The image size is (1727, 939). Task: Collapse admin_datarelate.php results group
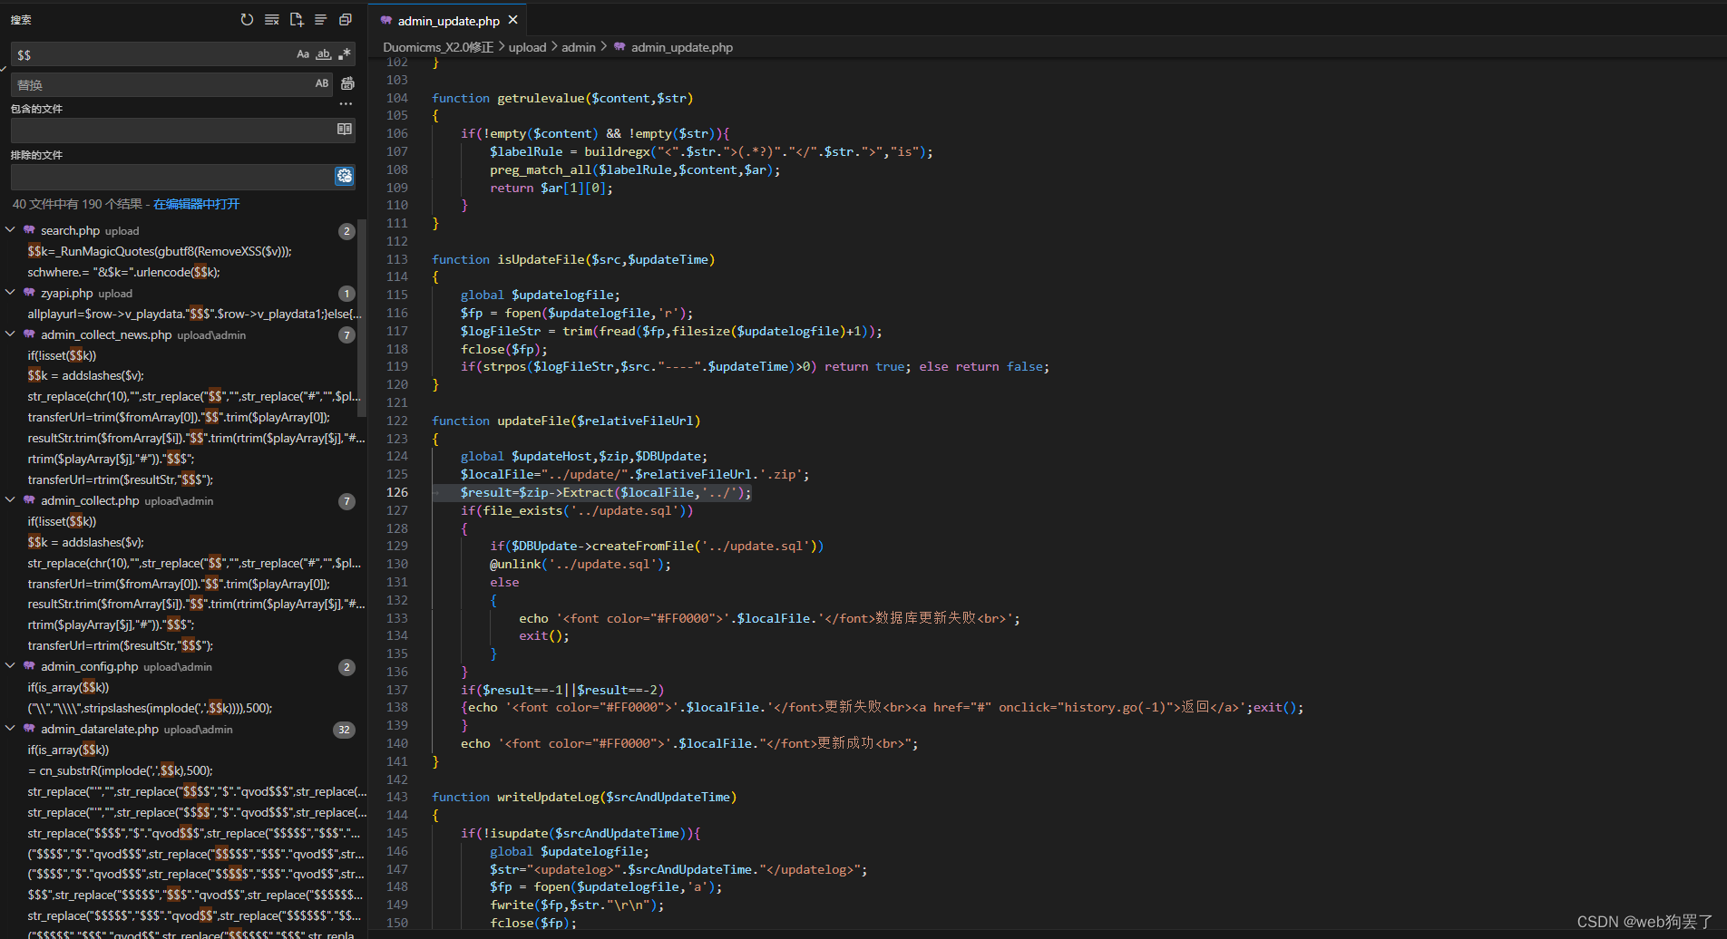(11, 729)
